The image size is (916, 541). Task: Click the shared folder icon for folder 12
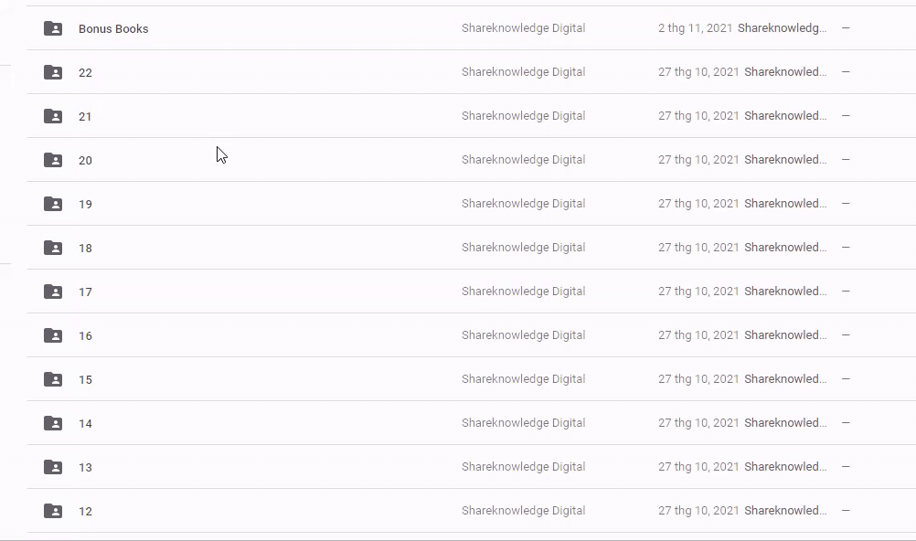coord(53,511)
